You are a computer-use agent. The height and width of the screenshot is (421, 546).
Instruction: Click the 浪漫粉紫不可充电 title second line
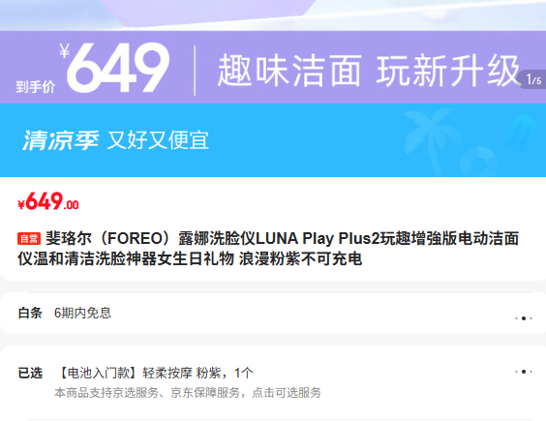(300, 259)
